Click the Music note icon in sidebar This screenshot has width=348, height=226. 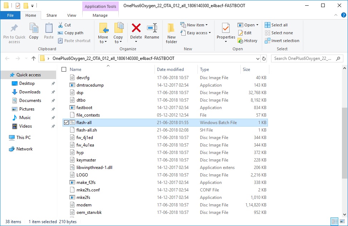pos(14,118)
